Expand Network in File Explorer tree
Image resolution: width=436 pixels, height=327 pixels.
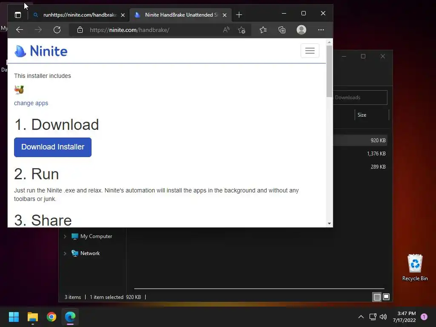point(65,253)
